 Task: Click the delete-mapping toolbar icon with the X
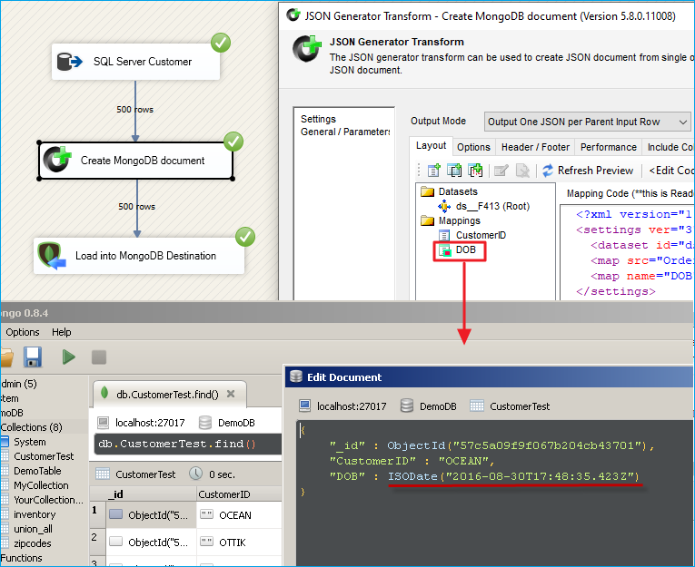pyautogui.click(x=522, y=171)
